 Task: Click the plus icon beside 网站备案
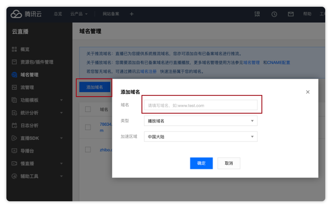tap(132, 14)
